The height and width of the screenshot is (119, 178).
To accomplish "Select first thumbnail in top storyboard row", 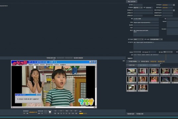I will (132, 71).
